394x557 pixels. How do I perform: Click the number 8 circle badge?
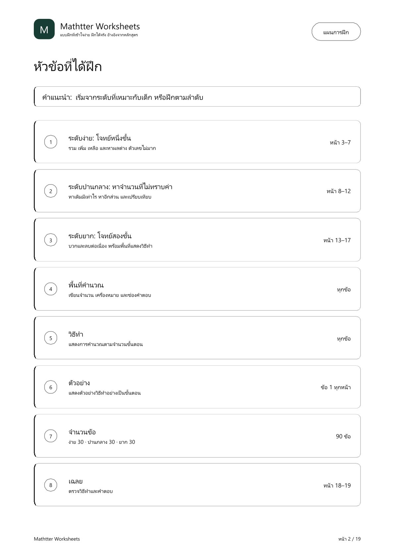coord(51,485)
